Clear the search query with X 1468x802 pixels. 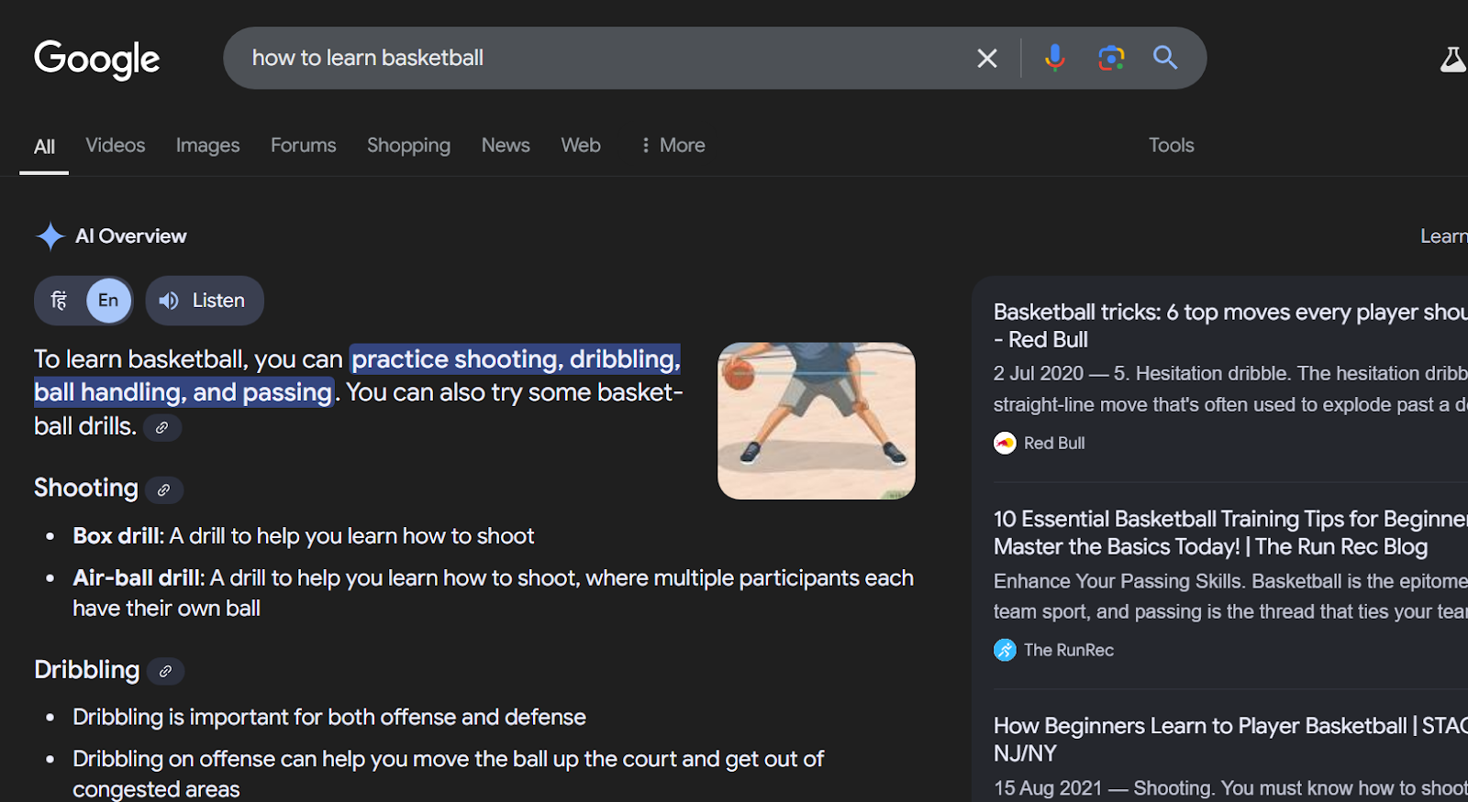point(987,59)
